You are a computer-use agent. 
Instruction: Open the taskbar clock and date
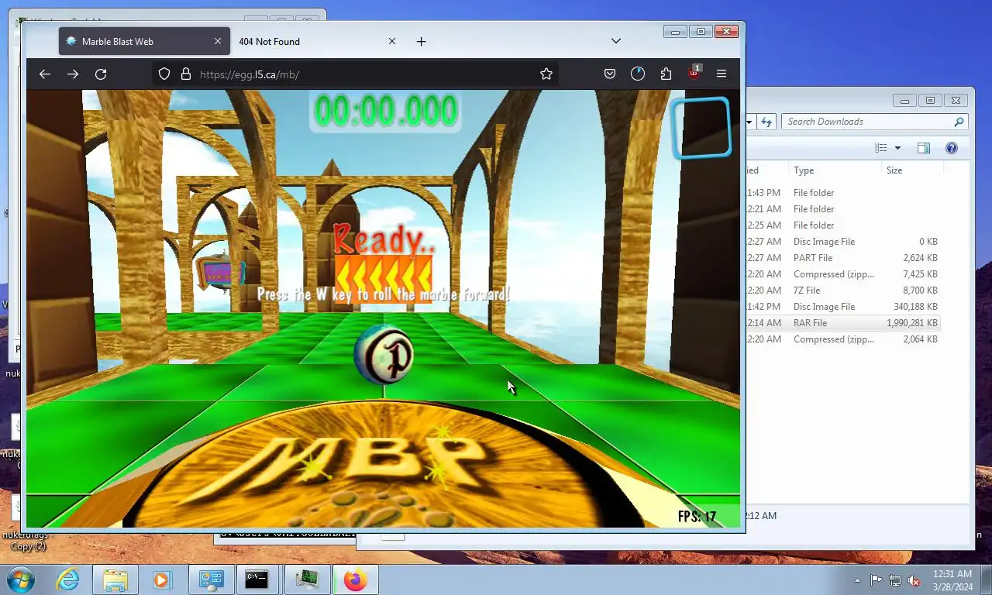(952, 580)
